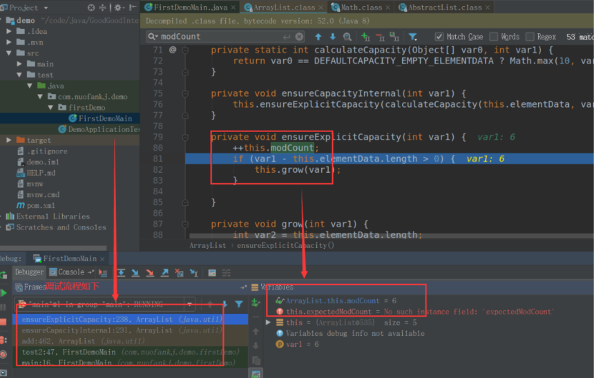
Task: Enable the Words checkbox
Action: [x=494, y=37]
